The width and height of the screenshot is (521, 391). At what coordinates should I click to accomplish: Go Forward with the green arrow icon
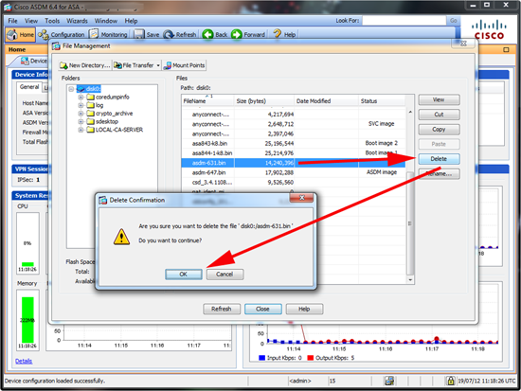pyautogui.click(x=237, y=34)
